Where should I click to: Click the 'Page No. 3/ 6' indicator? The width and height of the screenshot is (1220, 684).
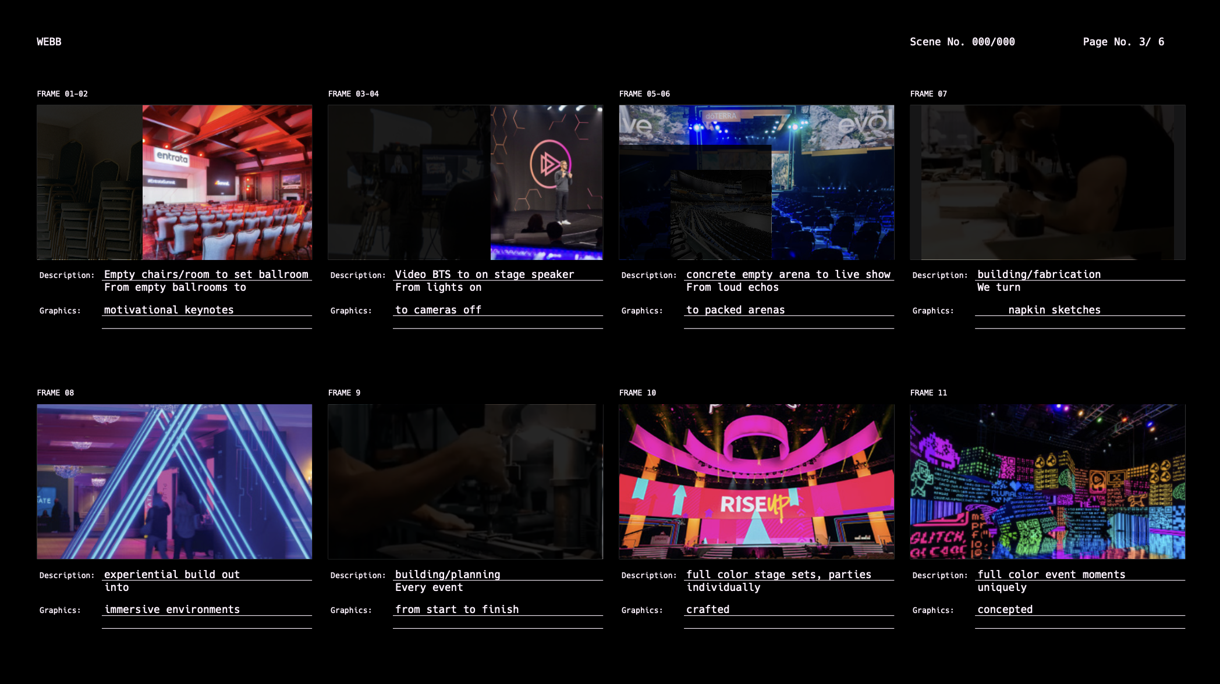pos(1123,42)
